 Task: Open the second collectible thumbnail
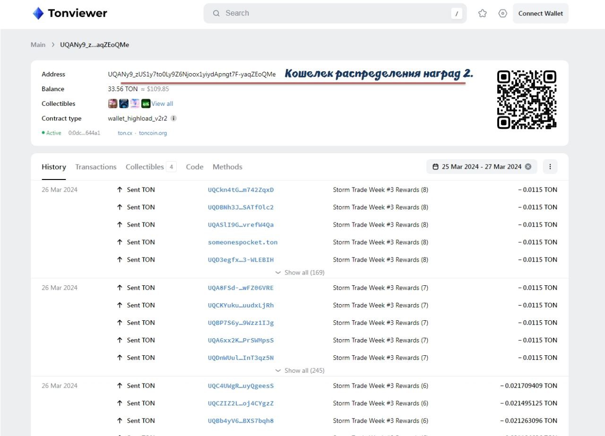point(124,103)
